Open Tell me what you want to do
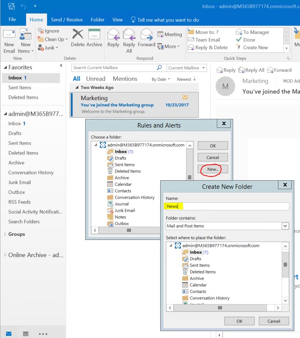300x338 pixels. click(165, 20)
